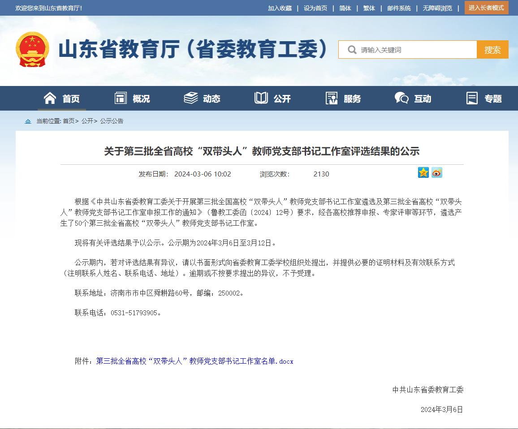Image resolution: width=518 pixels, height=429 pixels.
Task: Click the home icon in breadcrumb
Action: [x=28, y=121]
